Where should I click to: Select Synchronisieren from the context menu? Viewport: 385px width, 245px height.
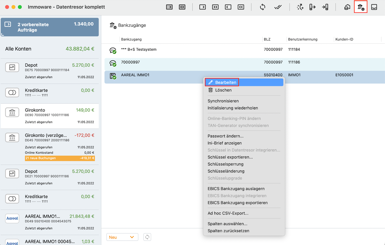coord(243,101)
